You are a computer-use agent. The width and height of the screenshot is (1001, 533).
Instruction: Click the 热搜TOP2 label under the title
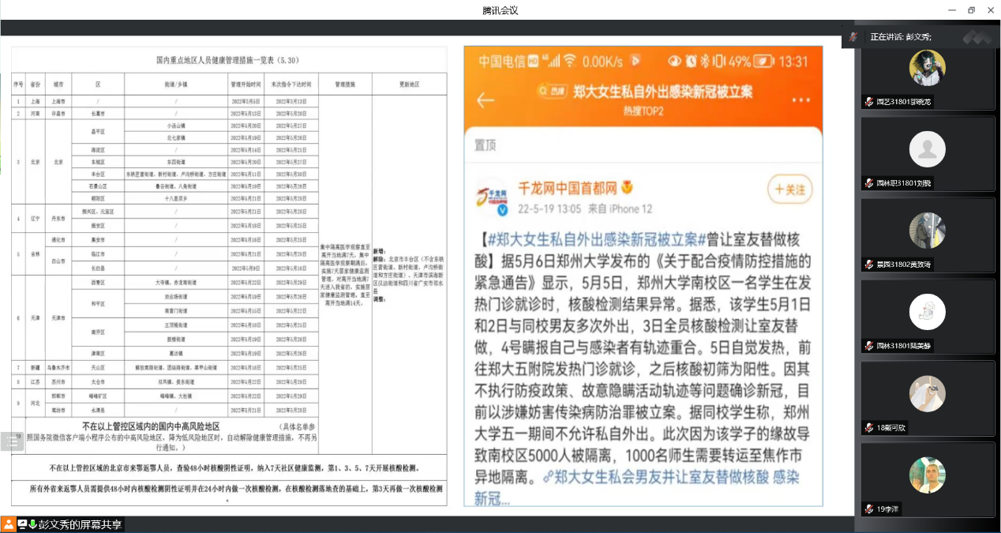643,111
